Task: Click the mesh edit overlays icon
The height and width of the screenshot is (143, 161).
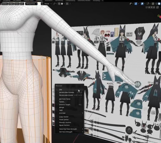Action: coord(148,4)
